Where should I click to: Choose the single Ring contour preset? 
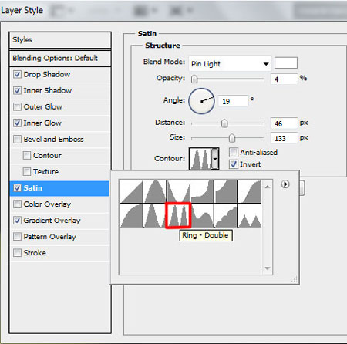tap(155, 215)
